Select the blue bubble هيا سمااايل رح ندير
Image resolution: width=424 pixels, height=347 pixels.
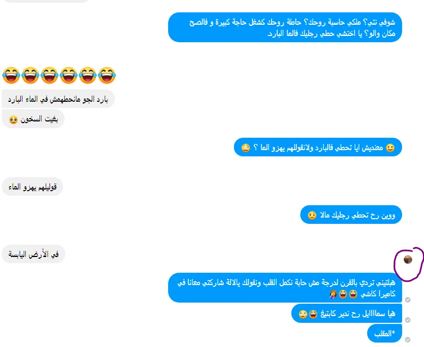point(346,313)
